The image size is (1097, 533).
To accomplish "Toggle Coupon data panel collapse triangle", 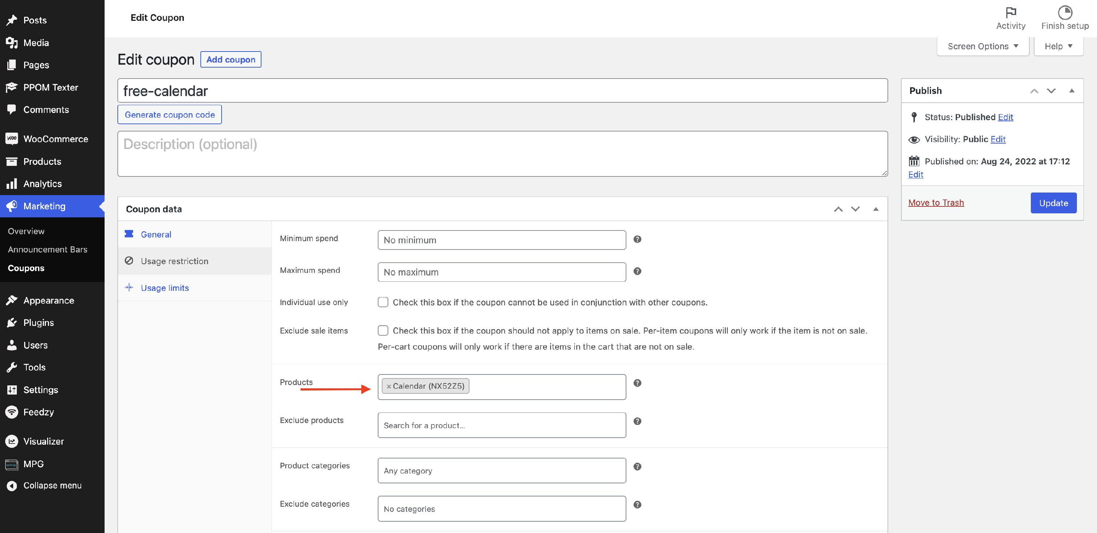I will click(875, 209).
